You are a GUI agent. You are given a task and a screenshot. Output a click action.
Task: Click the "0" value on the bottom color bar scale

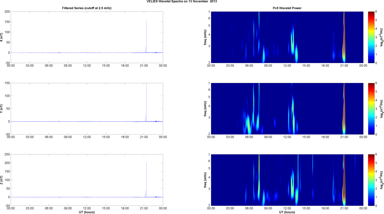tap(376, 206)
